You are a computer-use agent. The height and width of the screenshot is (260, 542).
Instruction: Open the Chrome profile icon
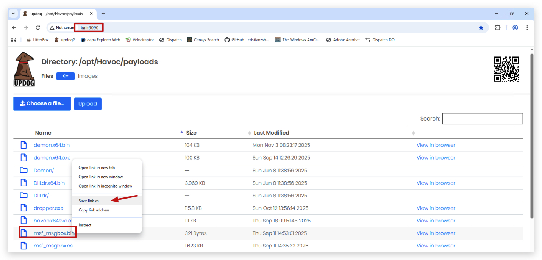coord(515,28)
